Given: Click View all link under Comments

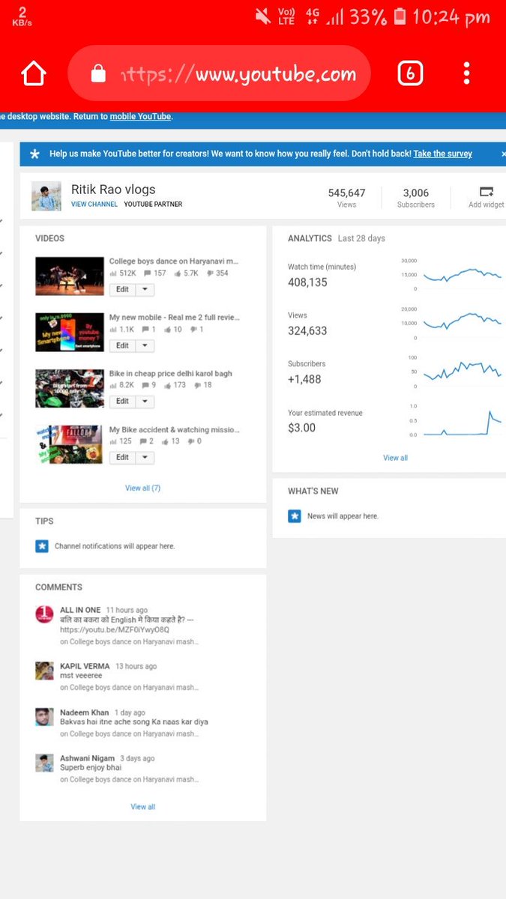Looking at the screenshot, I should pos(142,807).
